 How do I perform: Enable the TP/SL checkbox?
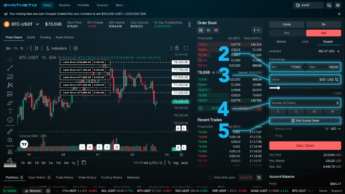271,136
